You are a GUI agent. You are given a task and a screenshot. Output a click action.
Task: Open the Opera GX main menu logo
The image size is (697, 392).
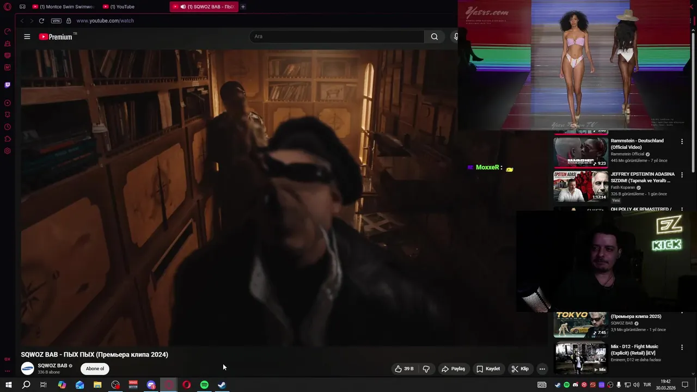tap(8, 7)
